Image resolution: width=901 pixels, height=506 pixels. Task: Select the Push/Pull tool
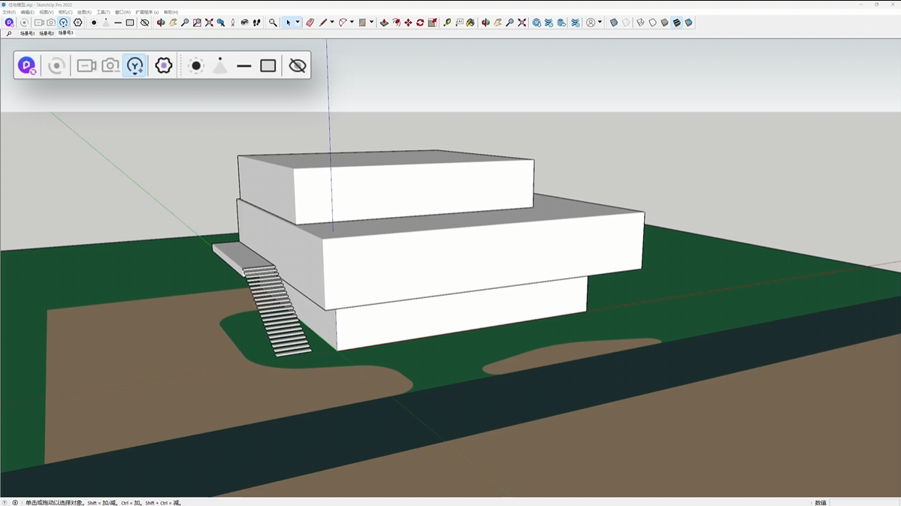click(384, 23)
